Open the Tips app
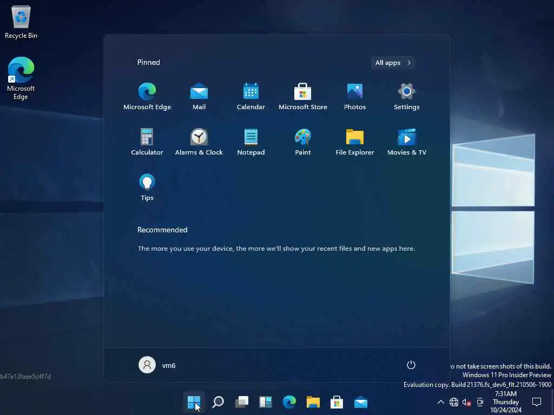Image resolution: width=554 pixels, height=415 pixels. (147, 188)
